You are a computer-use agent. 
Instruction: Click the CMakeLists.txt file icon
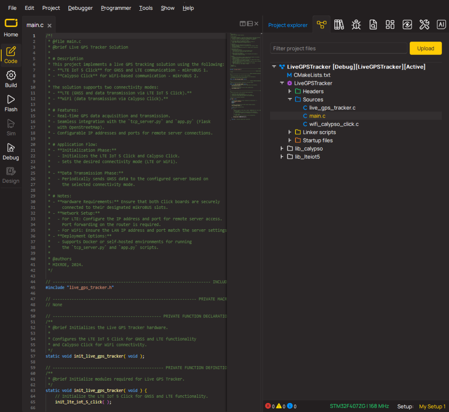[289, 75]
